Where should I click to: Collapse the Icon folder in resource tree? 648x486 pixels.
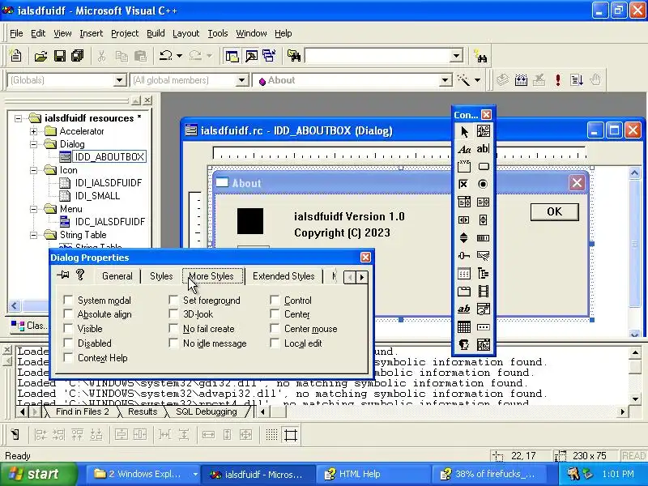tap(33, 170)
